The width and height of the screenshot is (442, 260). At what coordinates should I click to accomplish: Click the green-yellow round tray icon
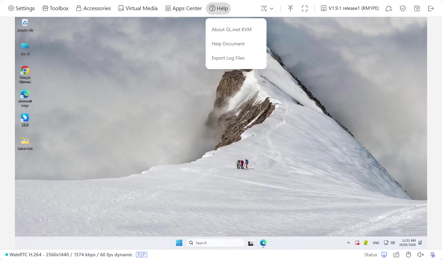tap(366, 243)
